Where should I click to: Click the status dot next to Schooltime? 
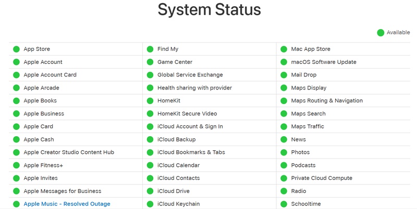[284, 204]
